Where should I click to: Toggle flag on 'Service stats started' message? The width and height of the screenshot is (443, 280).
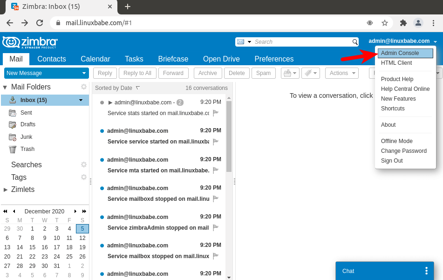coord(216,113)
